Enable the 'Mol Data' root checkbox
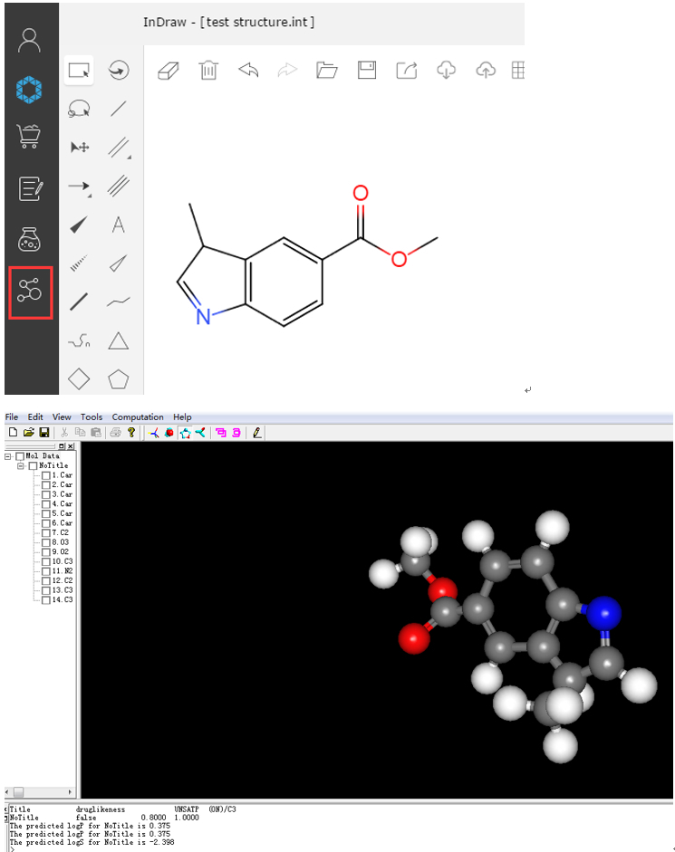The width and height of the screenshot is (675, 852). tap(20, 456)
